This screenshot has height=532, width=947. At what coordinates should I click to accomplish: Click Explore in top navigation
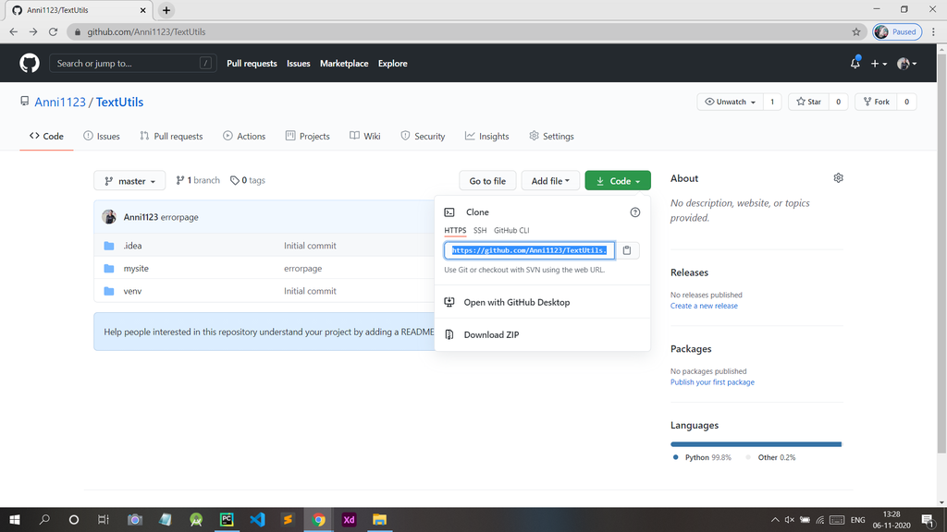[392, 64]
